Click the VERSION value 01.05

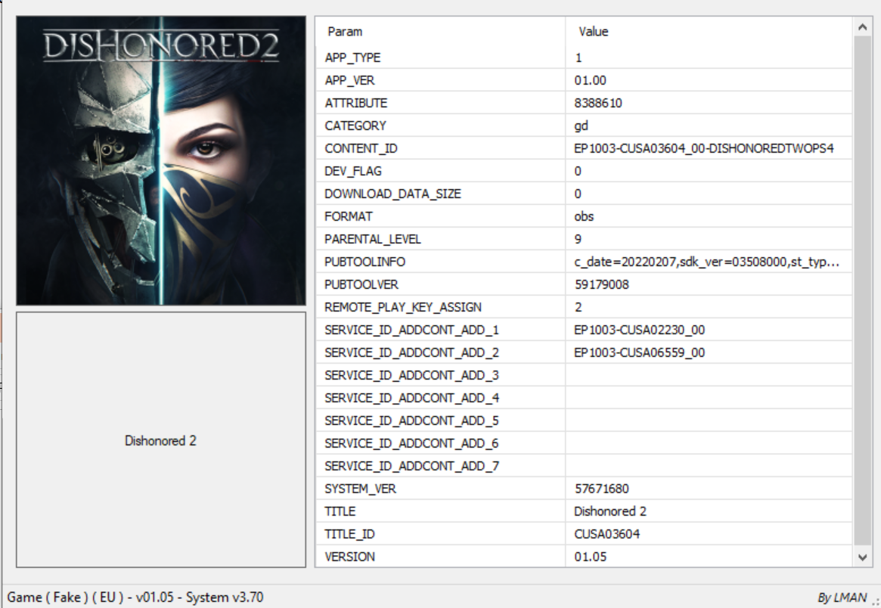[x=590, y=557]
